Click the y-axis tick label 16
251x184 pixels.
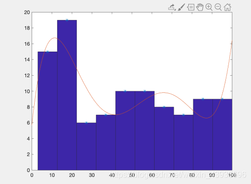pyautogui.click(x=27, y=44)
